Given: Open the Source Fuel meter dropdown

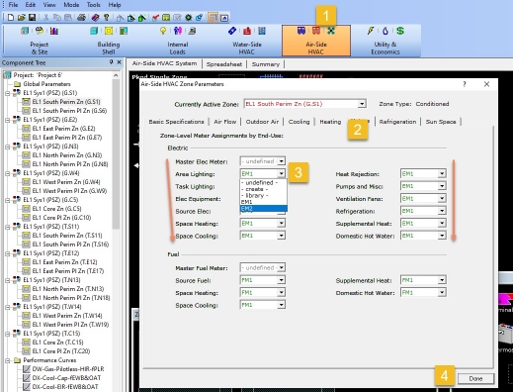Looking at the screenshot, I should coord(281,280).
